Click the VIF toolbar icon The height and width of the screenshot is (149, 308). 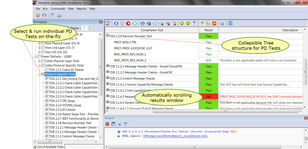click(x=230, y=23)
